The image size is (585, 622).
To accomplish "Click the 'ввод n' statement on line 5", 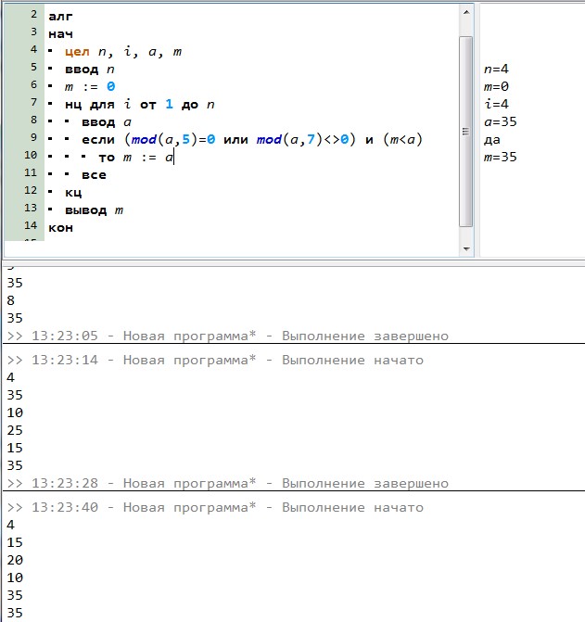I will (x=90, y=70).
